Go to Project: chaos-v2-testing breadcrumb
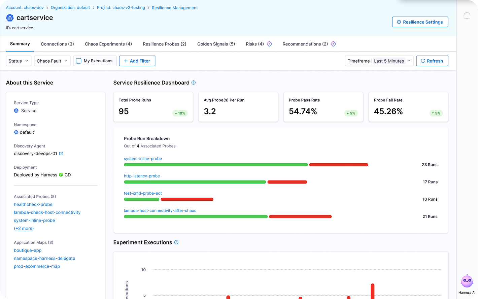The image size is (478, 299). [121, 7]
